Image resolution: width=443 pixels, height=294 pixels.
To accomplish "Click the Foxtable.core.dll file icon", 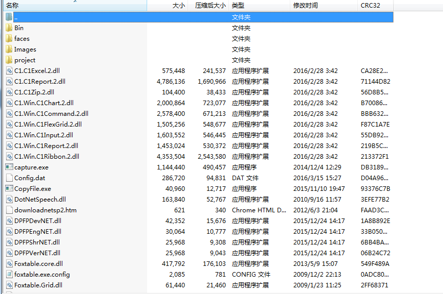I will (9, 264).
